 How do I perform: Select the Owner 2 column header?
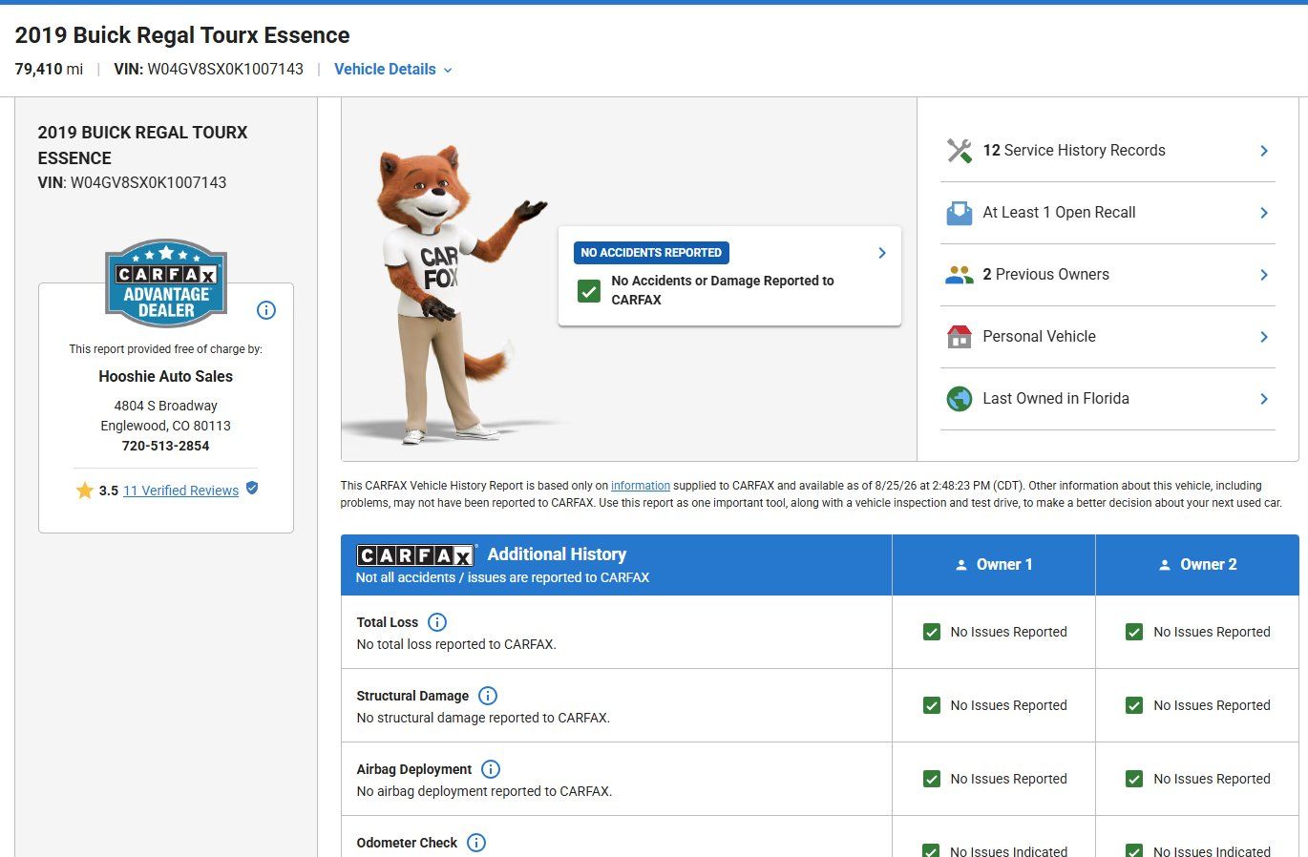[x=1197, y=565]
